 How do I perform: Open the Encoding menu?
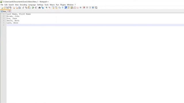23,5
